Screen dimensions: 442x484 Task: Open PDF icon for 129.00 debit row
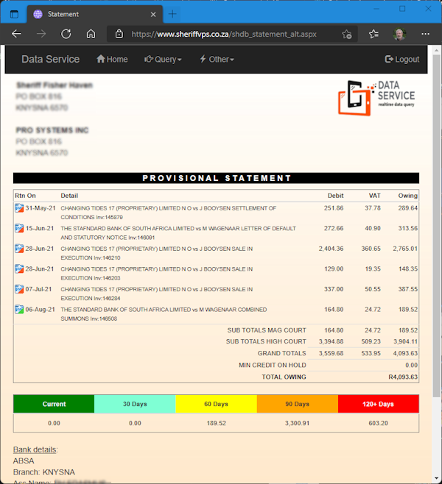pyautogui.click(x=19, y=269)
